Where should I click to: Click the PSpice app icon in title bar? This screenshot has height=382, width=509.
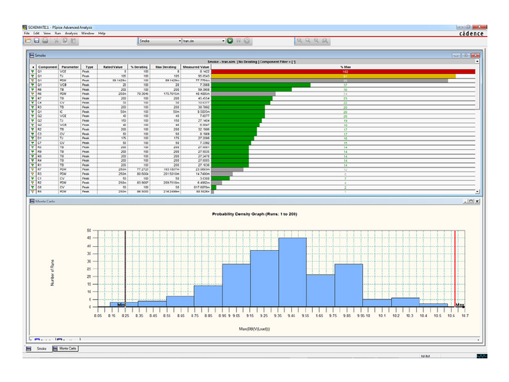25,27
